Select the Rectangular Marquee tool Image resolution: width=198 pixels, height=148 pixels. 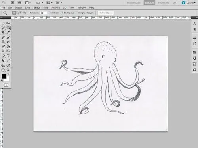click(3, 23)
